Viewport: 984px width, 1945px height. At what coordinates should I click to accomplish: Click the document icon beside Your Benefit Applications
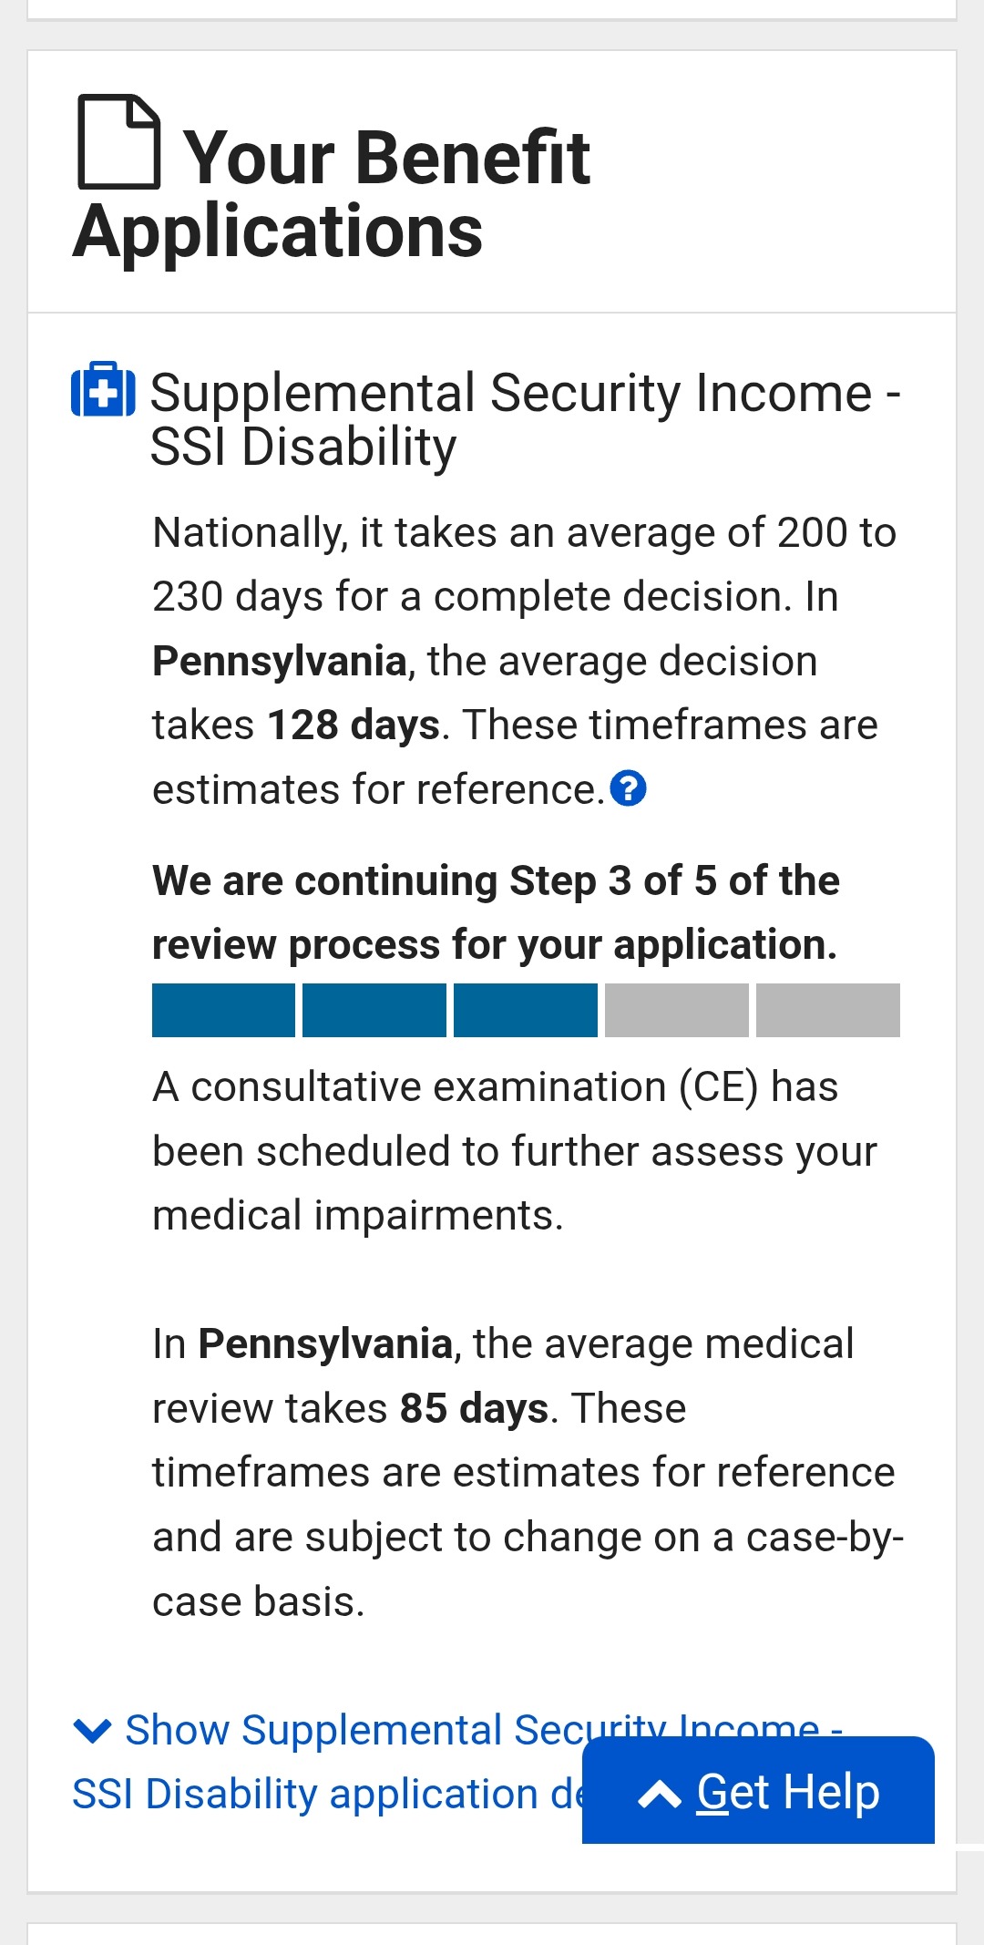click(x=119, y=142)
